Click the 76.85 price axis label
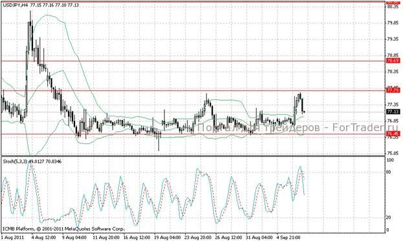 393,121
